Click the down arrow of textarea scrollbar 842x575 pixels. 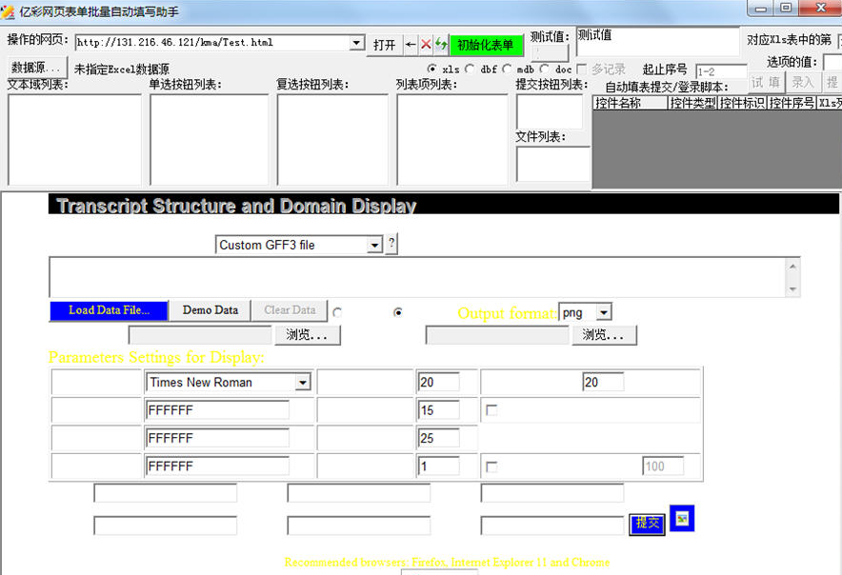[792, 288]
